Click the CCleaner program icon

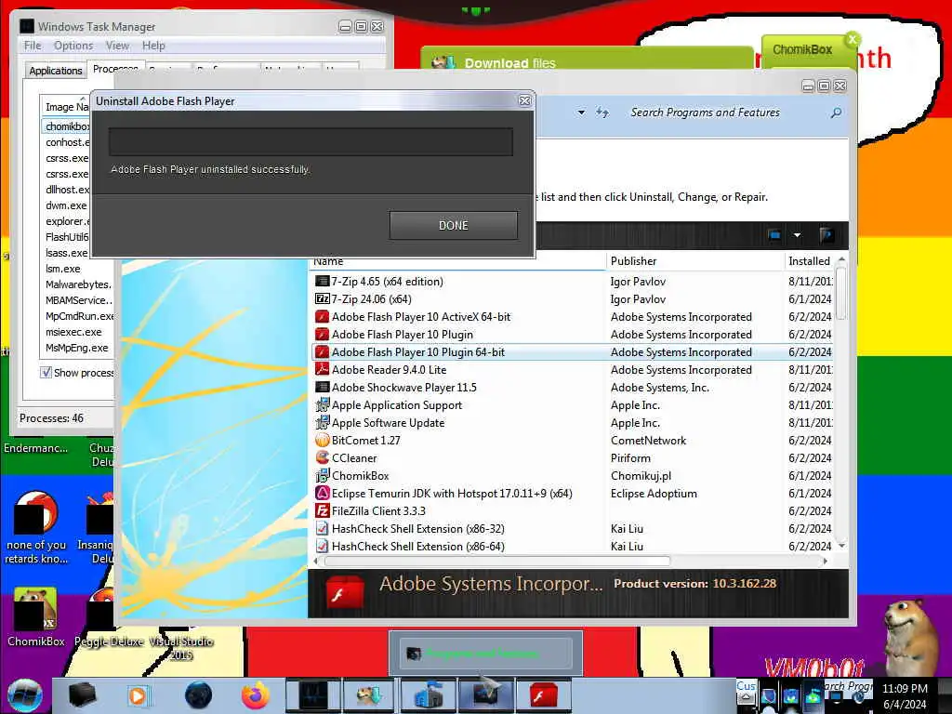tap(322, 457)
